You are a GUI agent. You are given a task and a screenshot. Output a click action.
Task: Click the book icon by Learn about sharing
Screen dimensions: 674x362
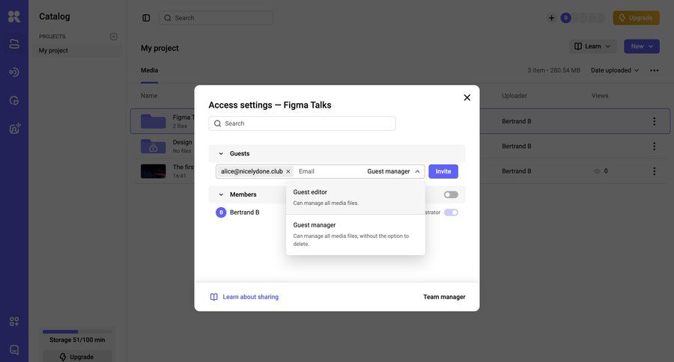[213, 297]
